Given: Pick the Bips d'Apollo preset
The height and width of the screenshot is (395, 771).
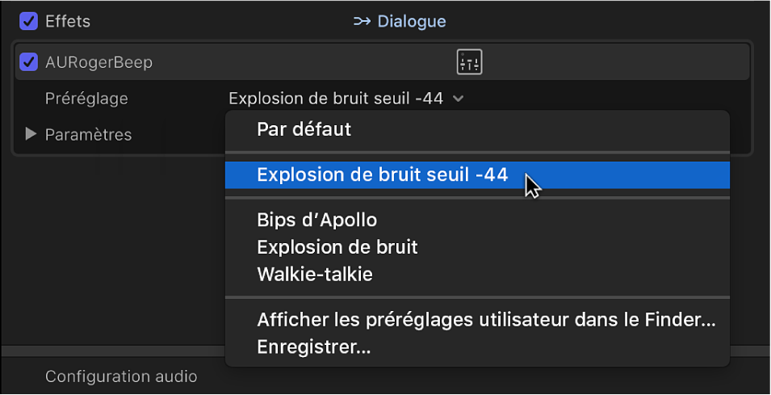Looking at the screenshot, I should tap(316, 220).
